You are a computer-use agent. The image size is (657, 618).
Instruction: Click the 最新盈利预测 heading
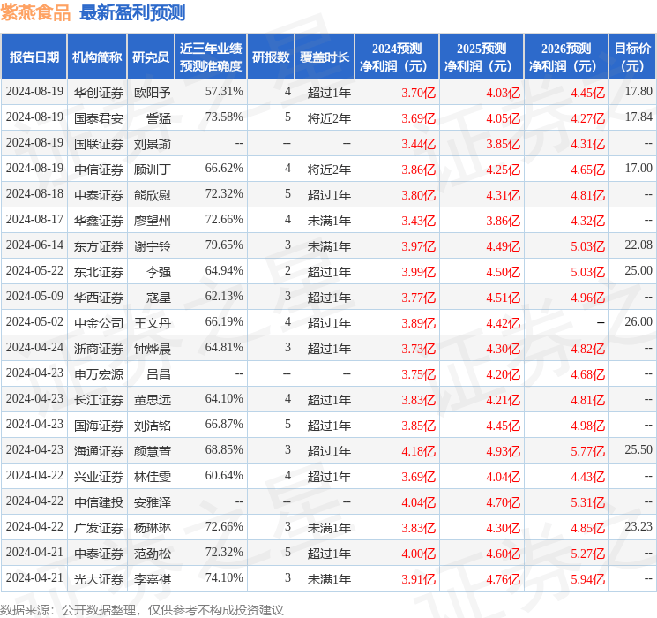click(x=132, y=12)
